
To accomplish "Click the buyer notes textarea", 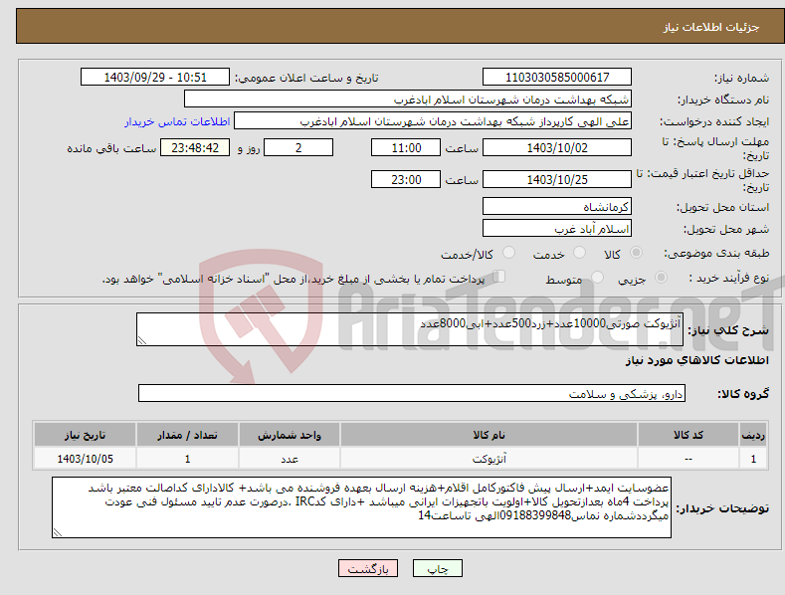I will click(x=361, y=507).
